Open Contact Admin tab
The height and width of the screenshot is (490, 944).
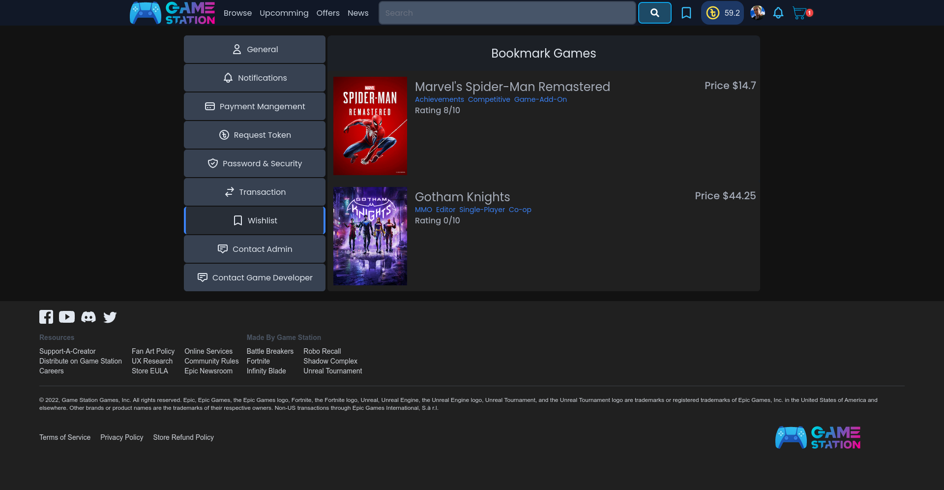pos(255,249)
